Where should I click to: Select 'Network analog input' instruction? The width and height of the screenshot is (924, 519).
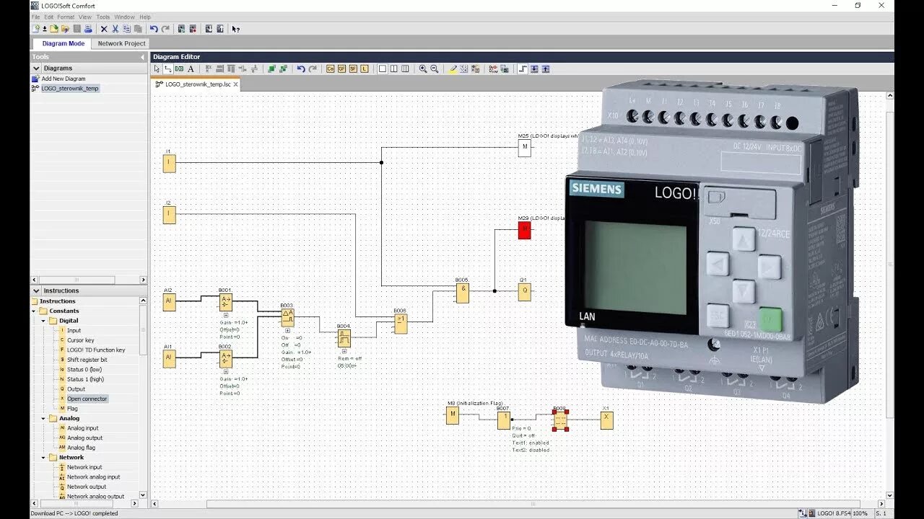click(x=93, y=476)
